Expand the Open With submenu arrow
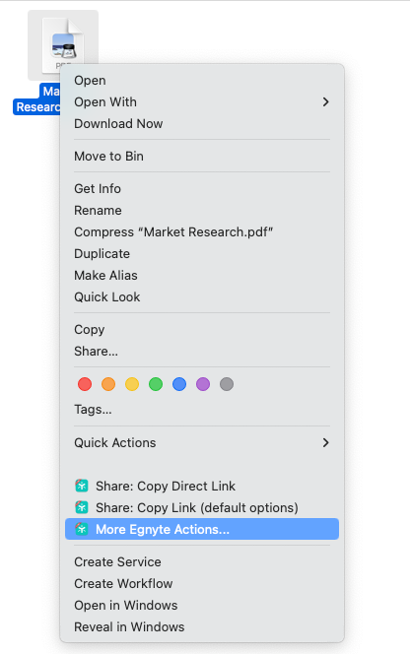Viewport: 410px width, 654px height. [325, 101]
